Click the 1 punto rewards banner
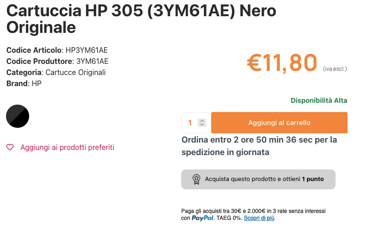Viewport: 379px width, 231px height. [264, 179]
